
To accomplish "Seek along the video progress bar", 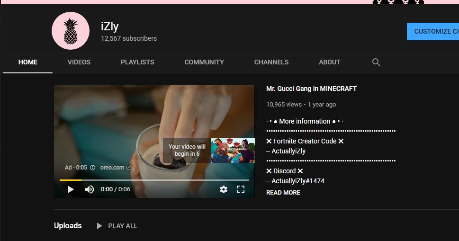I will (x=154, y=180).
